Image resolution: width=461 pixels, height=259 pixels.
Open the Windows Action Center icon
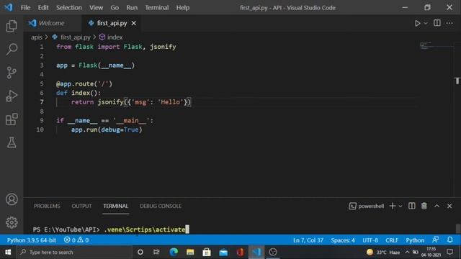449,252
